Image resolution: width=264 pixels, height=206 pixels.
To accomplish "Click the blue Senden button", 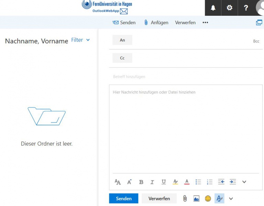I will (124, 198).
